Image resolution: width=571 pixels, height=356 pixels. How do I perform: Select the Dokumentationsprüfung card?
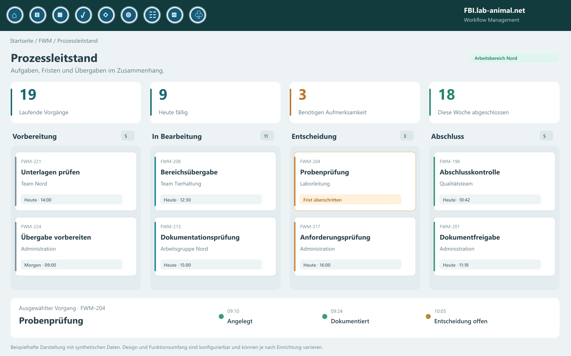(215, 247)
